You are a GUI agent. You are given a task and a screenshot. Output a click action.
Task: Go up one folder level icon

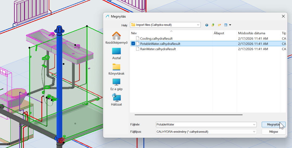[x=213, y=25]
